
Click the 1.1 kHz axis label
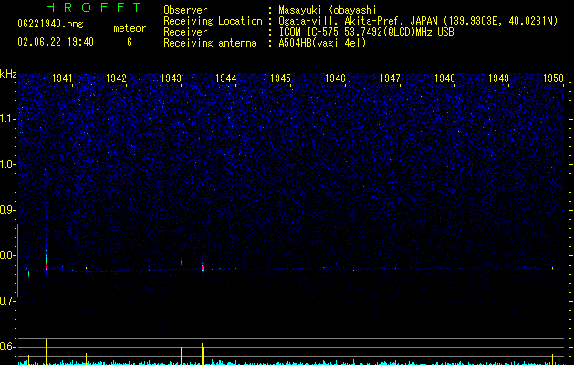click(8, 119)
